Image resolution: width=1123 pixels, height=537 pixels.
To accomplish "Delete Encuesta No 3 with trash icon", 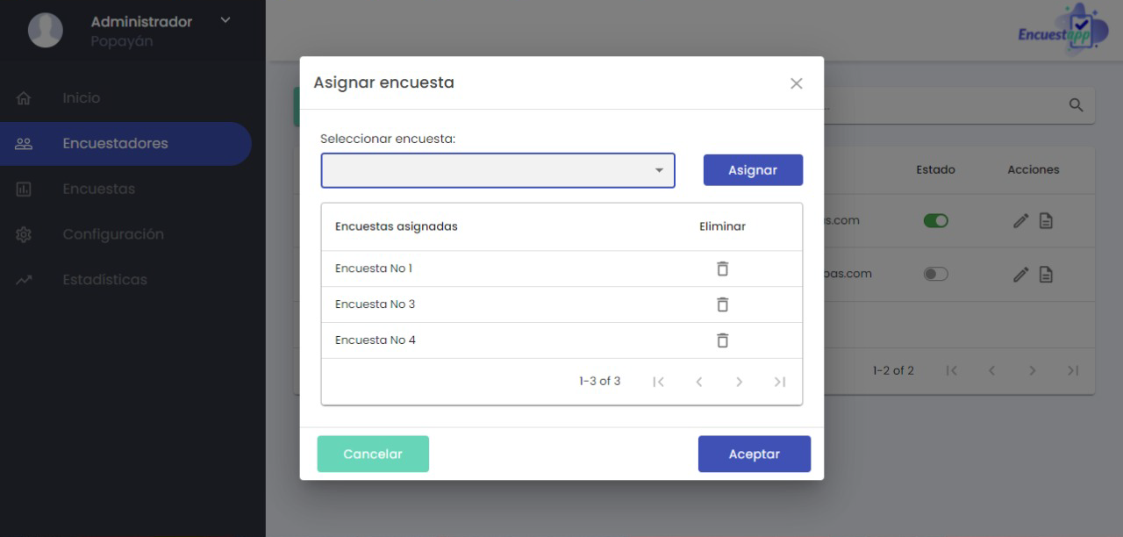I will [x=722, y=304].
